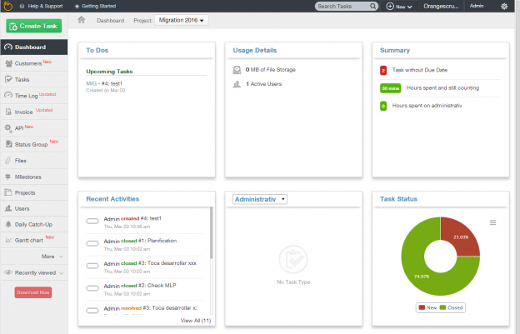This screenshot has height=334, width=520.
Task: Click View All (11) activities link
Action: 195,320
